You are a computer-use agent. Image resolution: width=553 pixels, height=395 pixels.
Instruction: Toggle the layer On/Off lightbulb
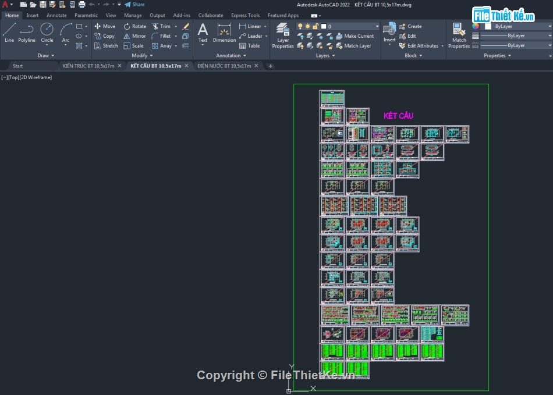tap(299, 26)
